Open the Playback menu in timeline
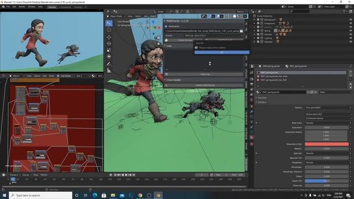 [14, 175]
